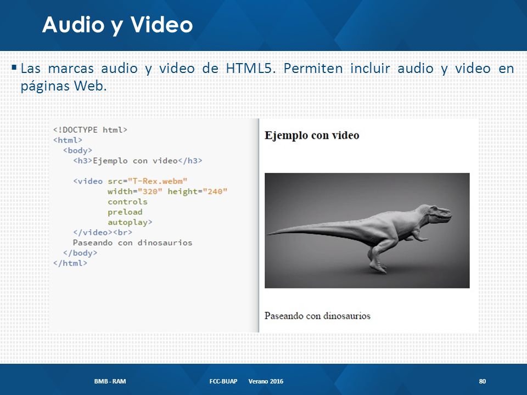Click the 'width="320"' attribute in code
Image resolution: width=527 pixels, height=395 pixels.
[x=135, y=191]
